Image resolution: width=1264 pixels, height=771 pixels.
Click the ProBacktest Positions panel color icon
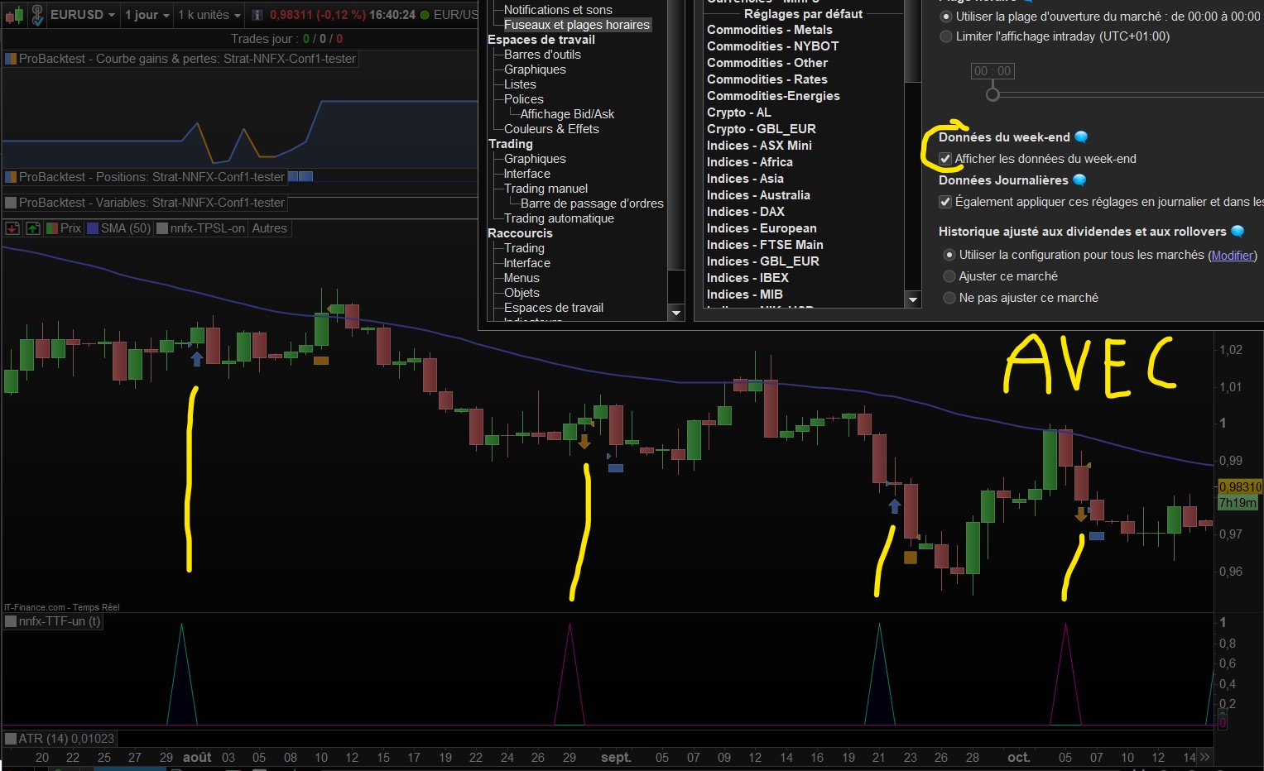click(11, 177)
